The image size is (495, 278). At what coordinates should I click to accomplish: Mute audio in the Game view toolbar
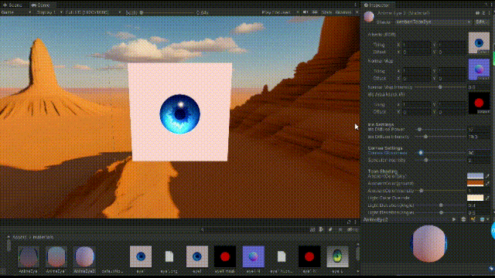click(x=306, y=12)
